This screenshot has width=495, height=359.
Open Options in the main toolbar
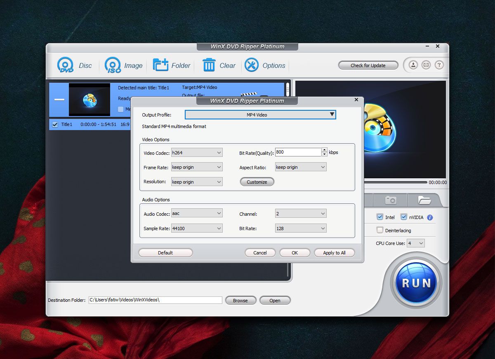(x=265, y=65)
